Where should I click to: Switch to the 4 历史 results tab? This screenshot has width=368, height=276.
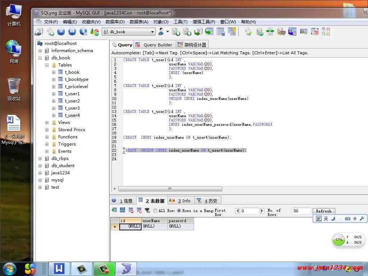point(207,201)
